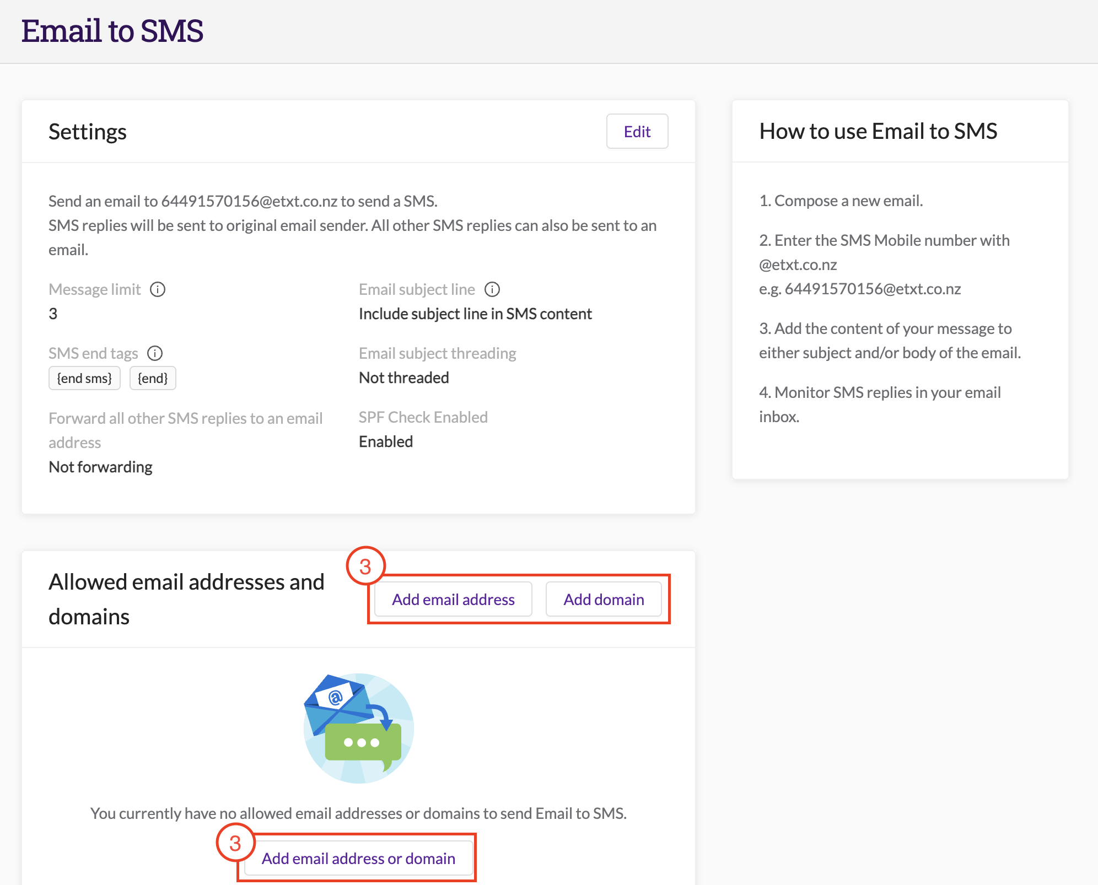Screen dimensions: 1098x885
Task: Click the email-to-SMS illustration graphic
Action: click(x=358, y=728)
